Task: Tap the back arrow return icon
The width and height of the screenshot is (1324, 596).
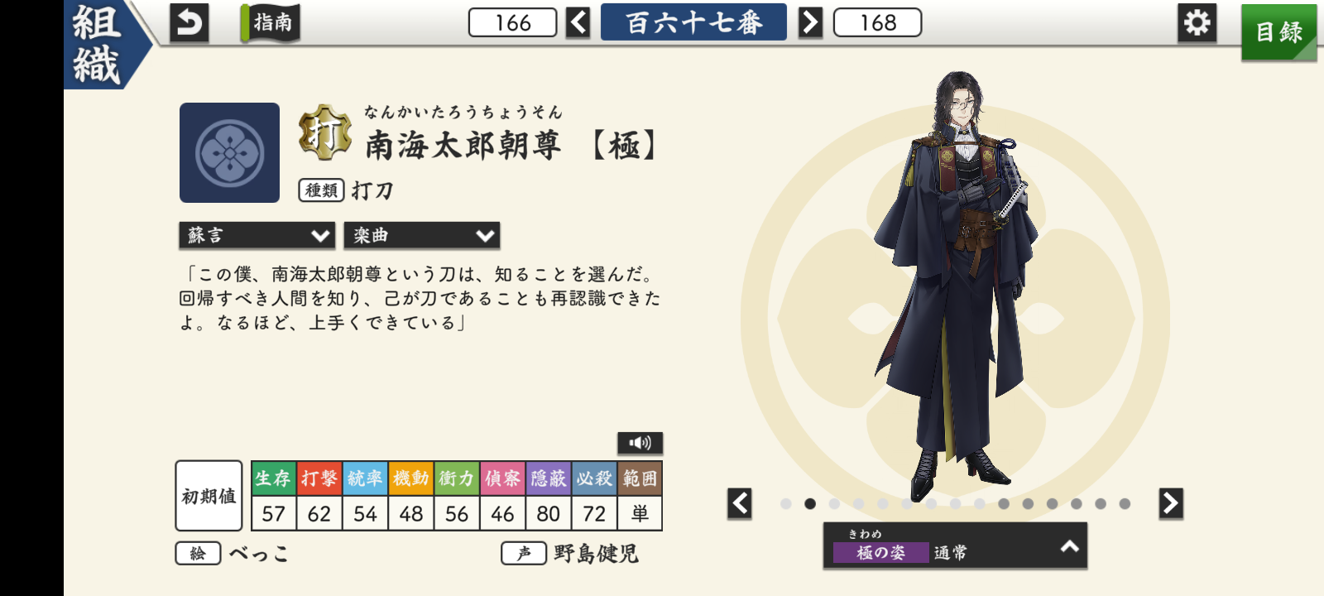Action: pos(189,23)
